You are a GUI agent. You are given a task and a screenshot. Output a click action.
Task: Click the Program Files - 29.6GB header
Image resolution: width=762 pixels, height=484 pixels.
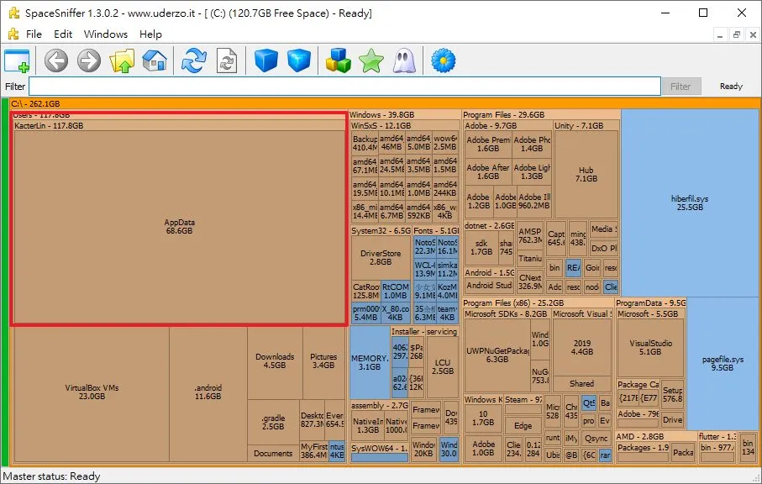tap(541, 114)
